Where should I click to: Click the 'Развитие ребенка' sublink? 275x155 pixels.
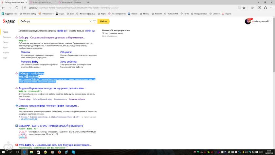pos(77,99)
